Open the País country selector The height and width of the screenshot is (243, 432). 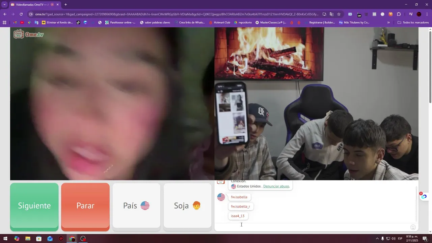(x=136, y=206)
